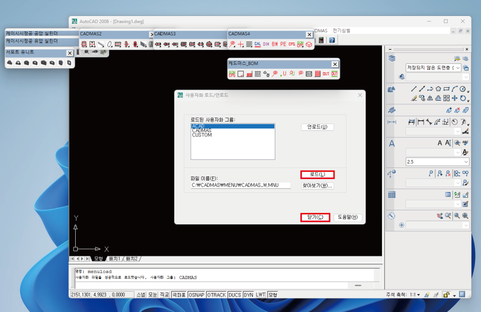Close the 케드마스_BOM floating toolbar
The image size is (481, 312).
tap(335, 64)
